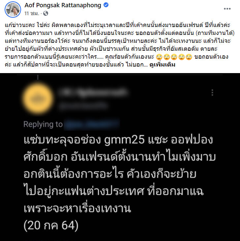Click the globe public-privacy icon
The width and height of the screenshot is (240, 241).
click(45, 13)
